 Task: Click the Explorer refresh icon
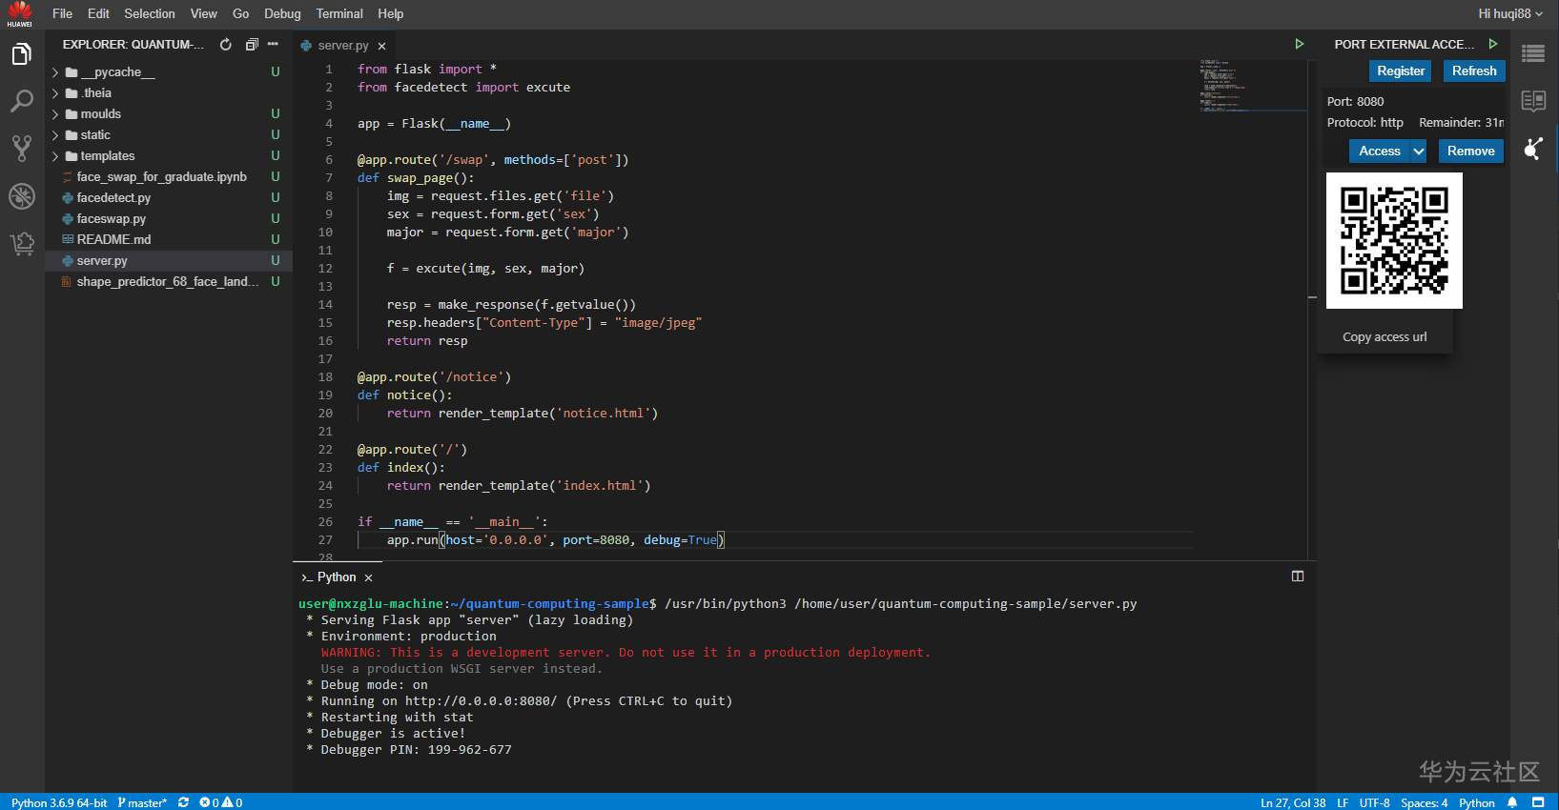click(x=226, y=45)
